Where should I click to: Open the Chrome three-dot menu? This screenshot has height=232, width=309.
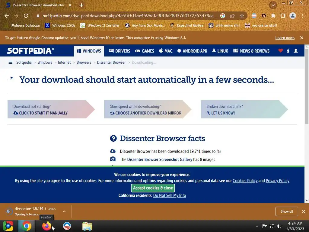[x=302, y=16]
